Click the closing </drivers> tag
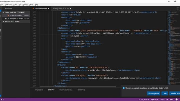The image size is (180, 101). tap(62, 83)
